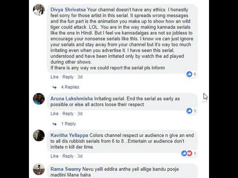
Task: Click the reaction icons on Kavitha's comment
Action: point(186,153)
